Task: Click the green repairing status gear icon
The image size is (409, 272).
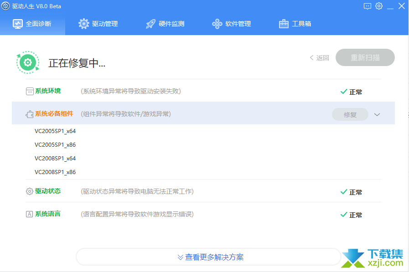Action: click(x=28, y=62)
